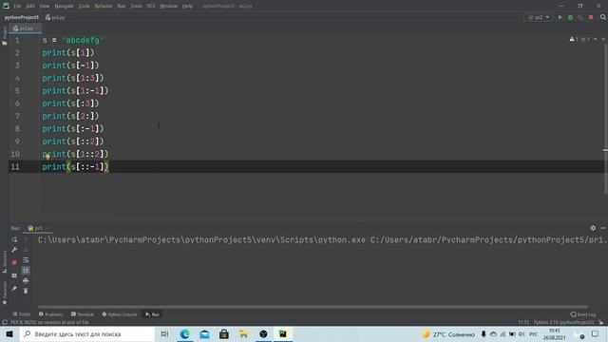Pin the Run tab
The width and height of the screenshot is (608, 342).
14,289
